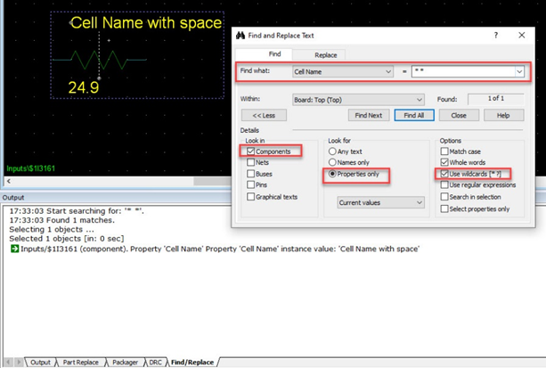Toggle the Use wildcards checkbox
Screen dimensions: 546x368
coord(444,174)
